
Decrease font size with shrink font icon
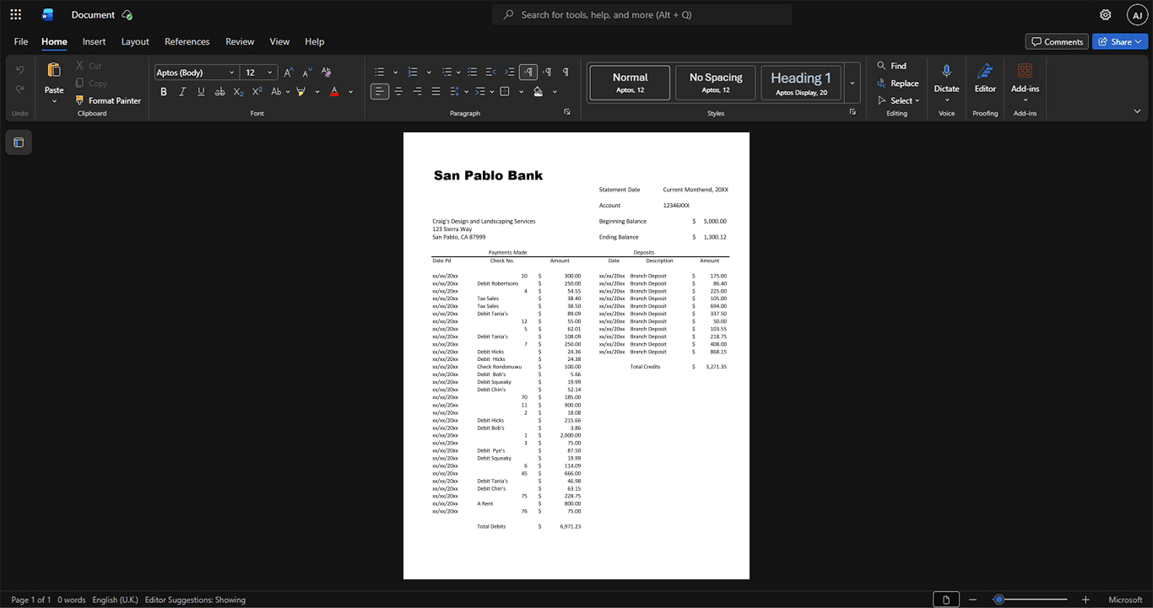tap(307, 73)
